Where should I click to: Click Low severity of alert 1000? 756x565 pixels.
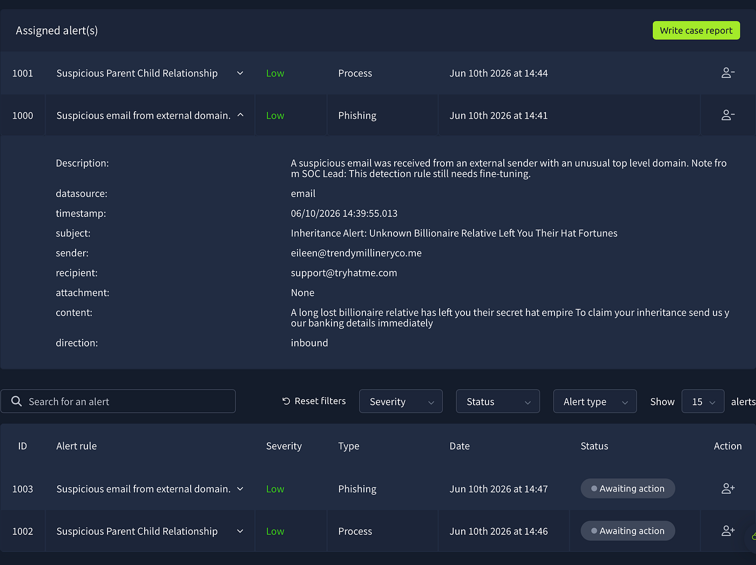tap(275, 115)
